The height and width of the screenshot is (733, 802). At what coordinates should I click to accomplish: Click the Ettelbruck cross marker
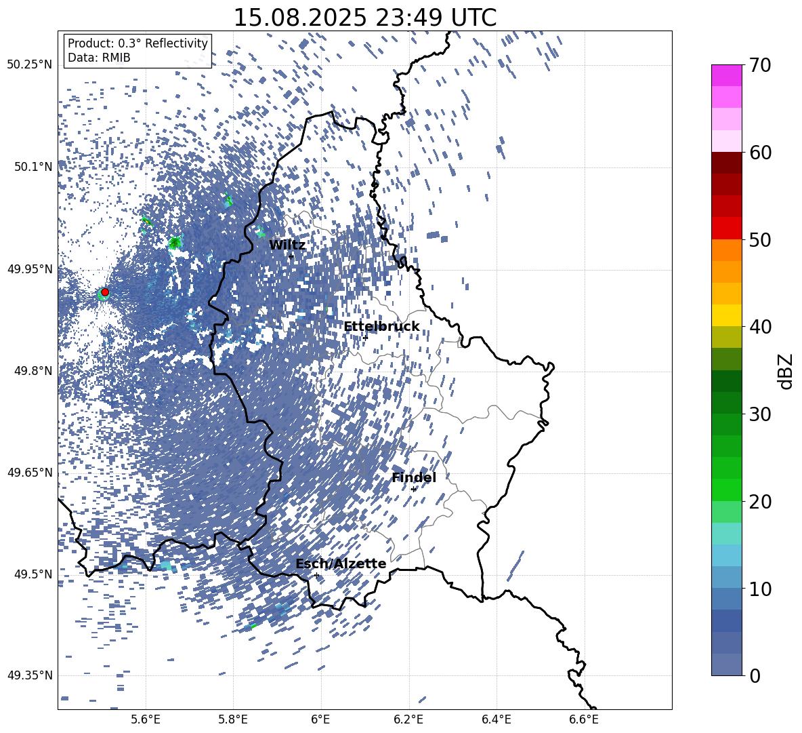pos(365,338)
